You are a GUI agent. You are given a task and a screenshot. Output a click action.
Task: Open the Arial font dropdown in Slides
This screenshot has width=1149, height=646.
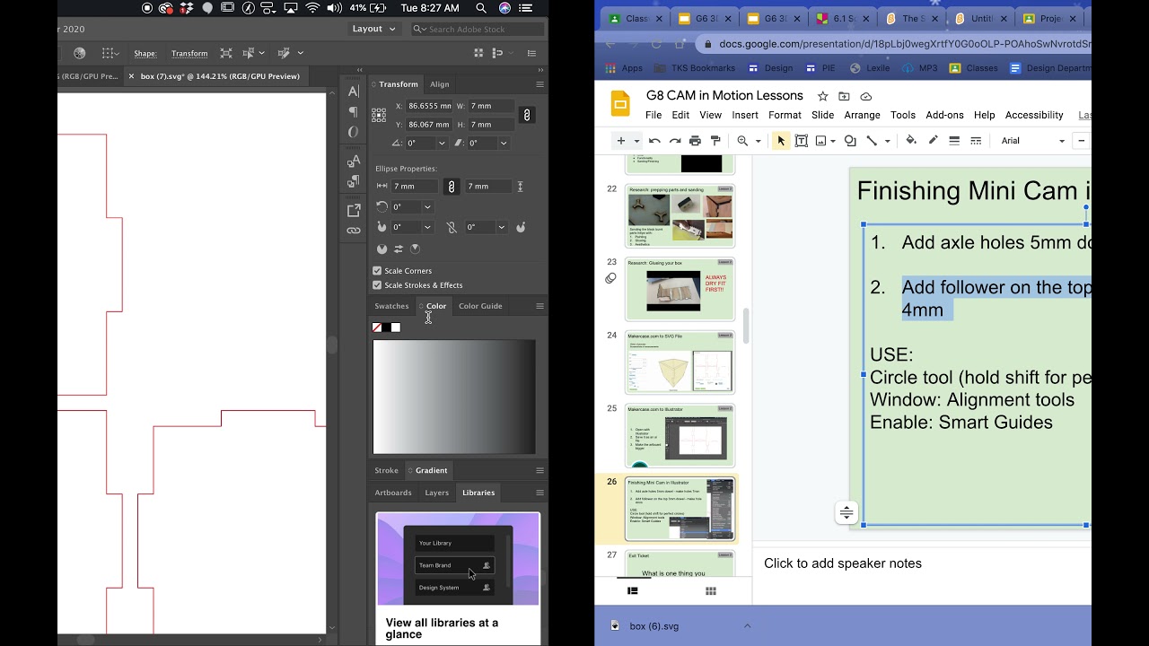click(1032, 141)
